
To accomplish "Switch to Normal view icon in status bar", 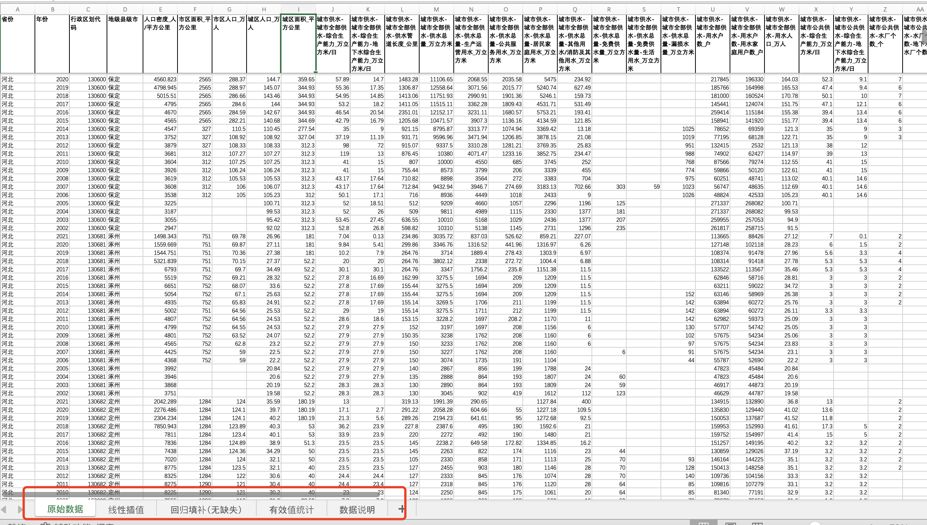I will click(704, 523).
